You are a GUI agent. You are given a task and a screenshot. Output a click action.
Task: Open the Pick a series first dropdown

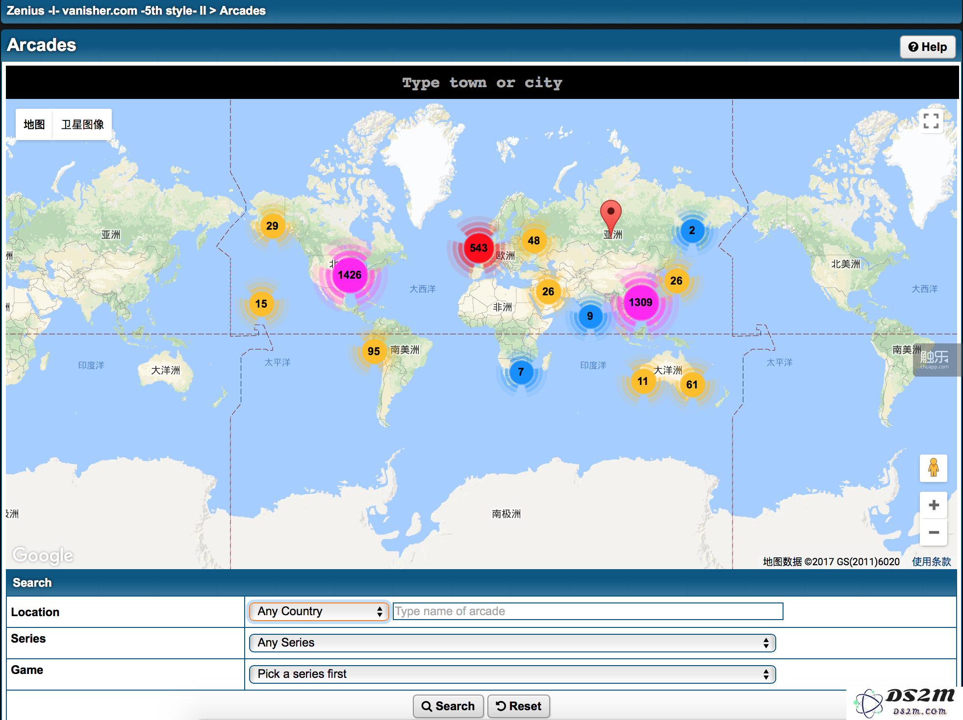(512, 674)
